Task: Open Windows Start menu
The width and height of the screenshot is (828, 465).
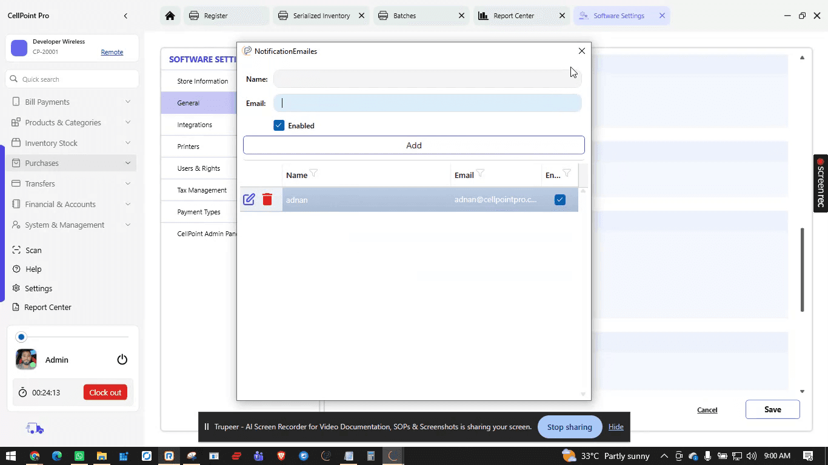Action: click(12, 456)
